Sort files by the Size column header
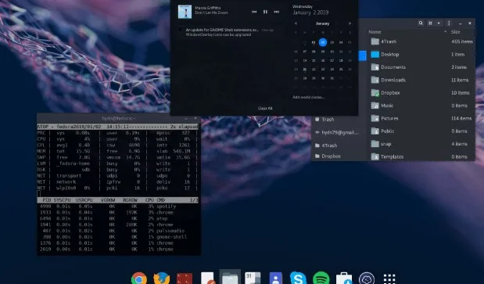The image size is (484, 284). coord(455,32)
